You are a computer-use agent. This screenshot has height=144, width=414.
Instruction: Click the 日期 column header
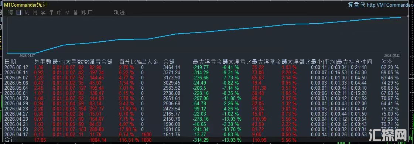pyautogui.click(x=10, y=62)
